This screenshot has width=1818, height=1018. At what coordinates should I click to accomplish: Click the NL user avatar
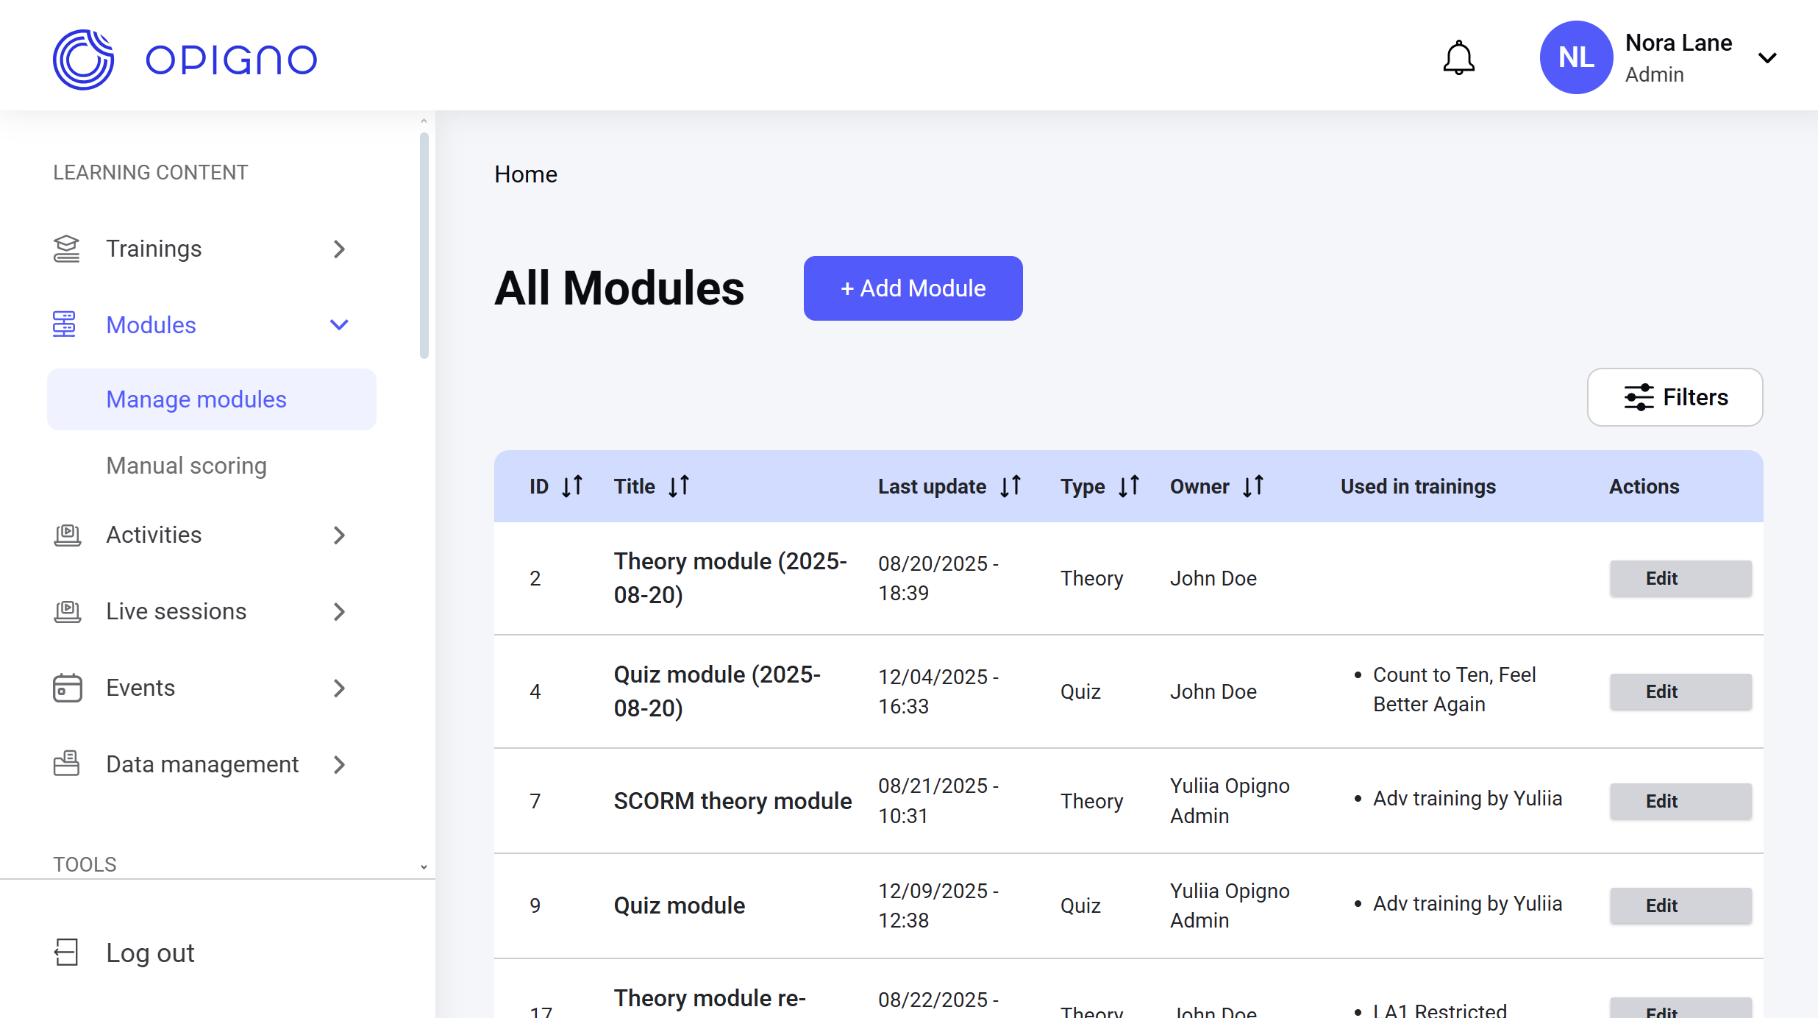coord(1575,58)
